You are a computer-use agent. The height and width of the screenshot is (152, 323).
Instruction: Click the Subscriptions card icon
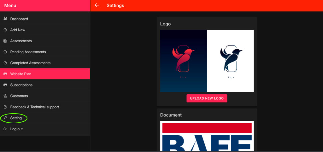coord(5,85)
